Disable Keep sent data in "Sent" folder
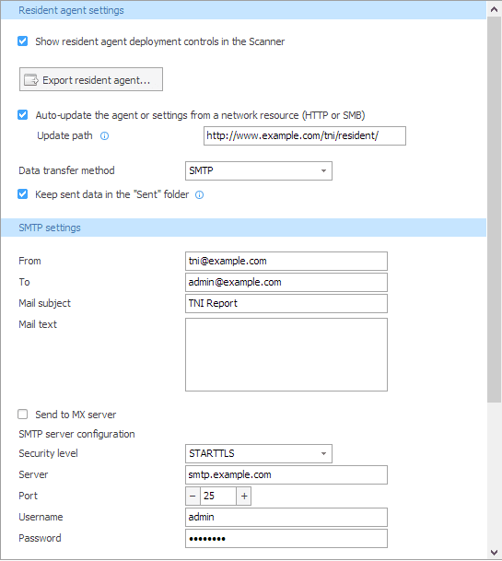 tap(22, 194)
